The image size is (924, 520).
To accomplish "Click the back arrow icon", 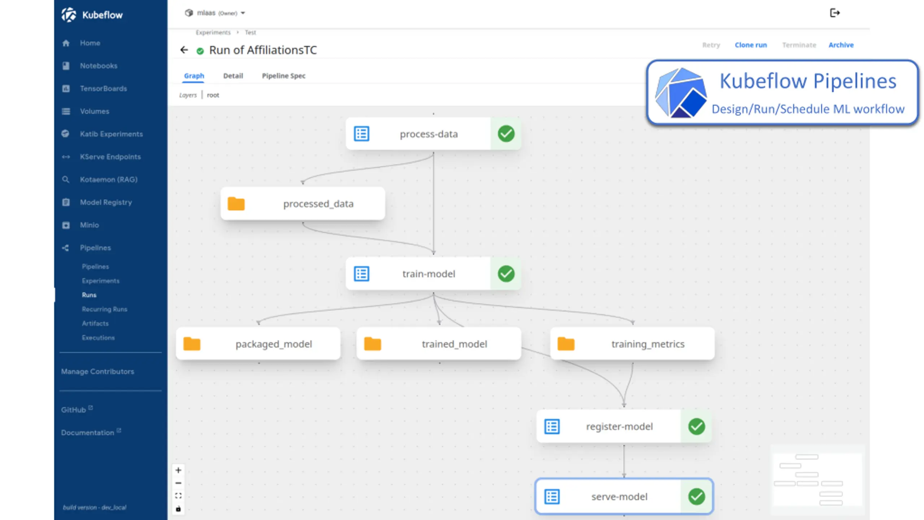I will 184,50.
